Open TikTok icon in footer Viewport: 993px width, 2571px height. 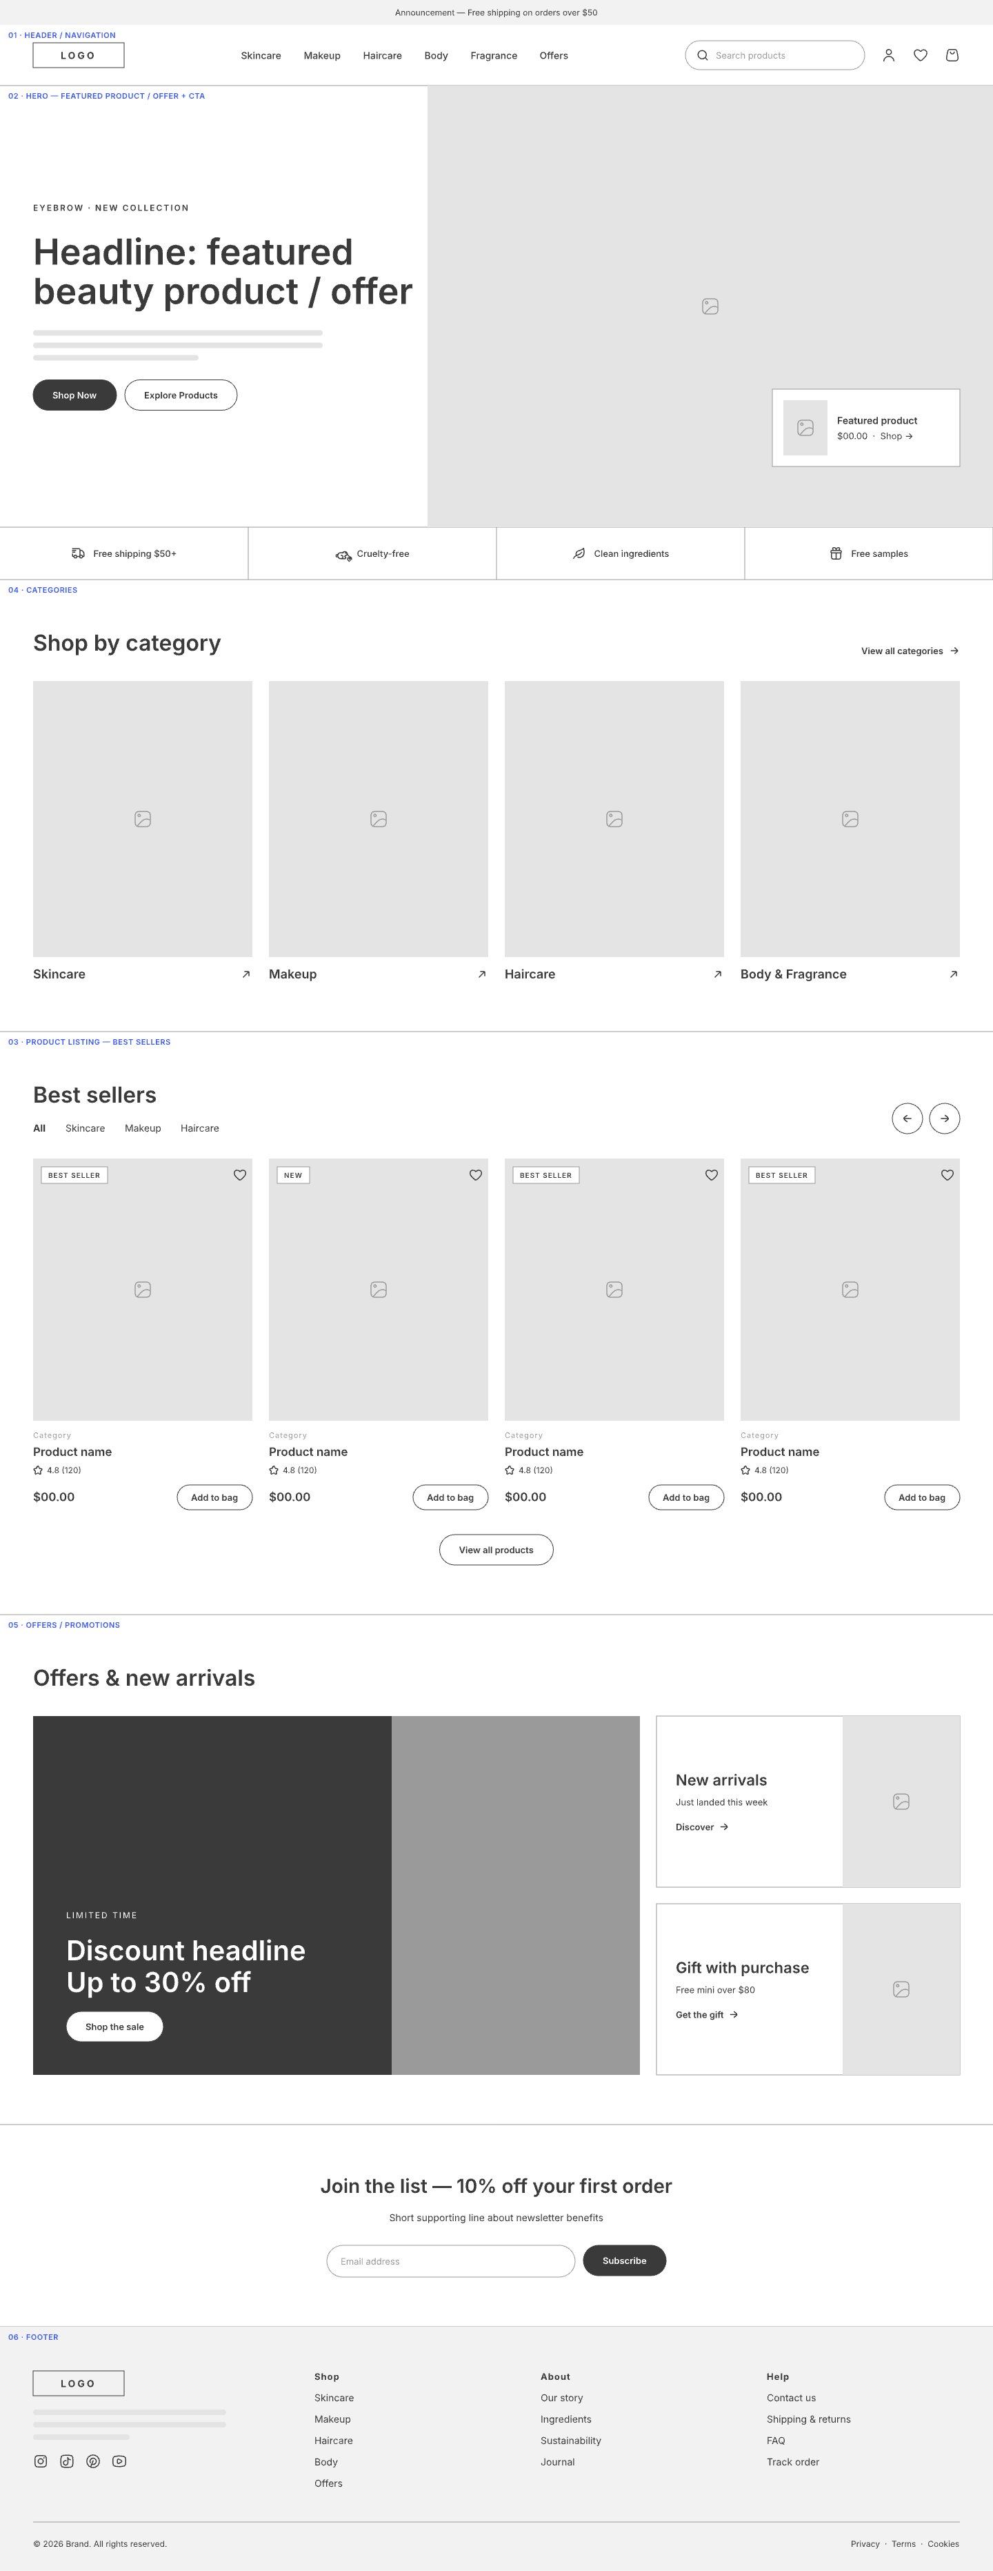tap(67, 2461)
